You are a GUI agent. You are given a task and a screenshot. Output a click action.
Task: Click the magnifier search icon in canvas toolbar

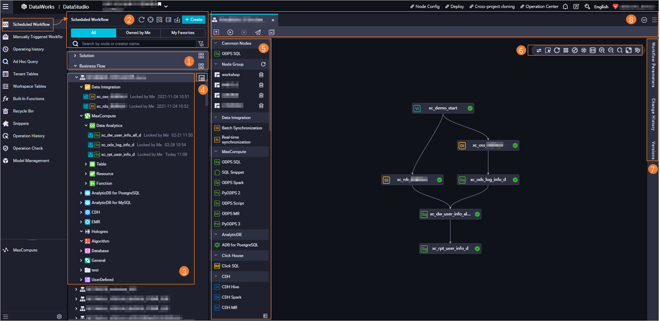(619, 50)
